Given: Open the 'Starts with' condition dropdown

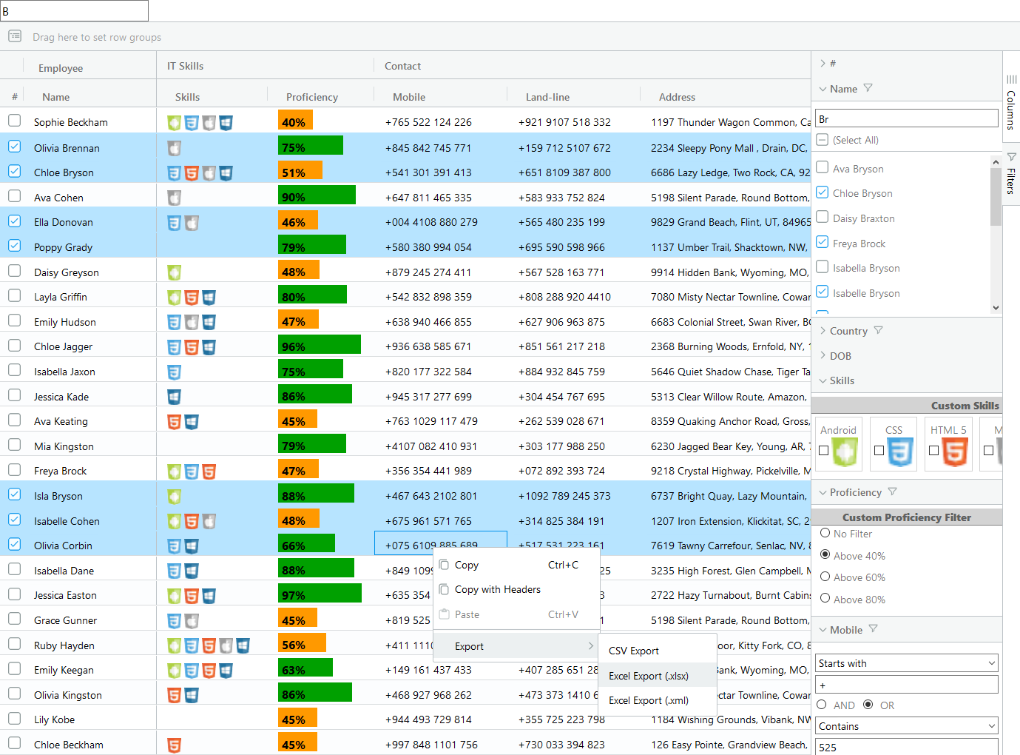Looking at the screenshot, I should pyautogui.click(x=906, y=662).
